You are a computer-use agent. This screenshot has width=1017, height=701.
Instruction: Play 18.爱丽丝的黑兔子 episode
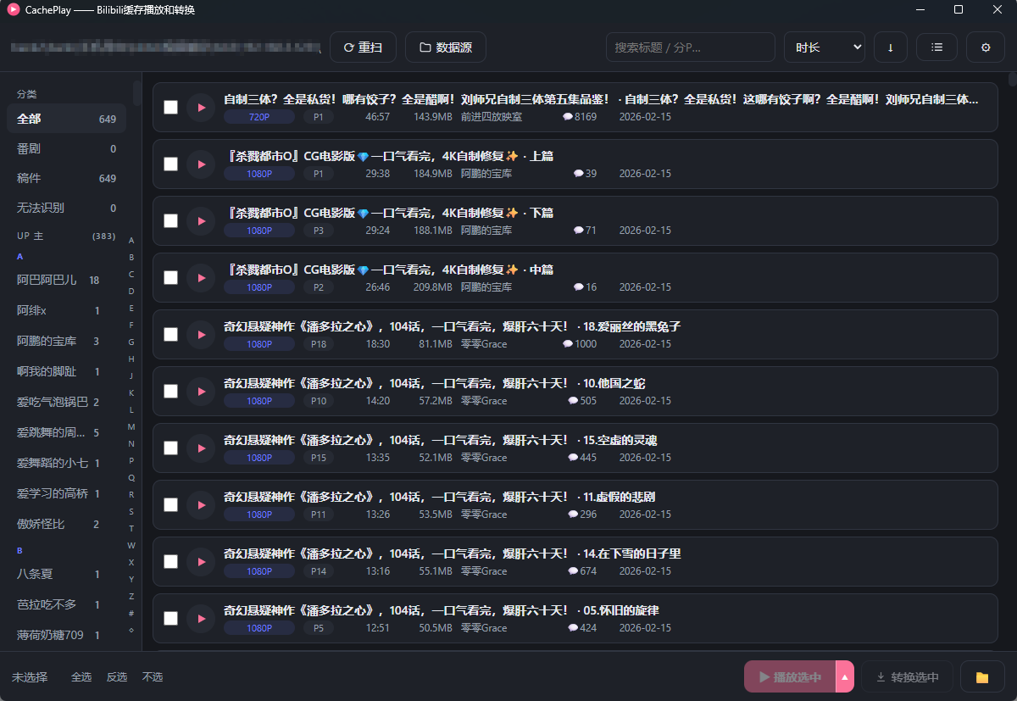click(x=201, y=335)
